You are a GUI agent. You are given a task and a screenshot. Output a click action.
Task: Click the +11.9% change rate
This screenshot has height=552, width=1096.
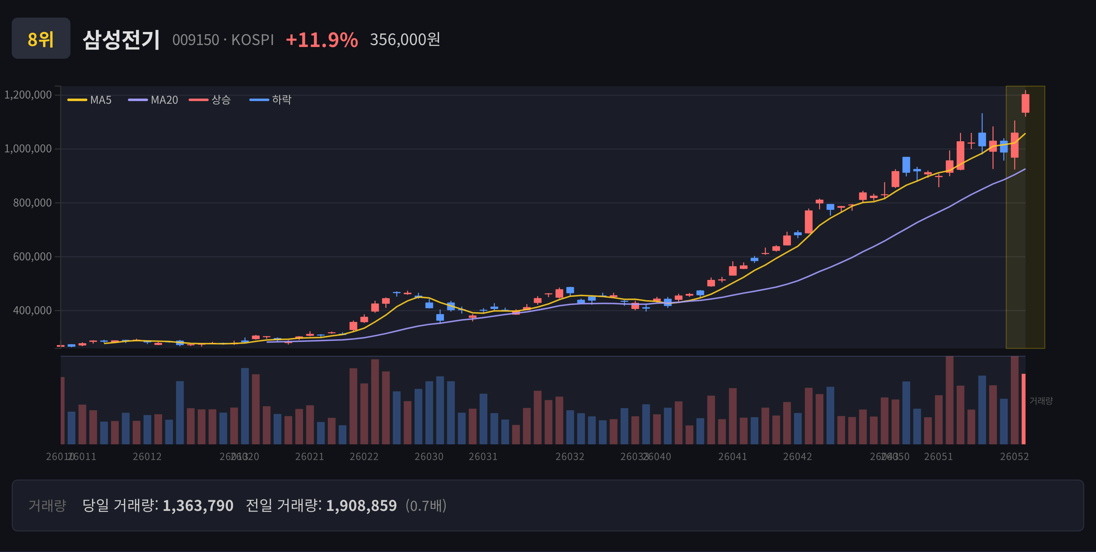[x=322, y=39]
